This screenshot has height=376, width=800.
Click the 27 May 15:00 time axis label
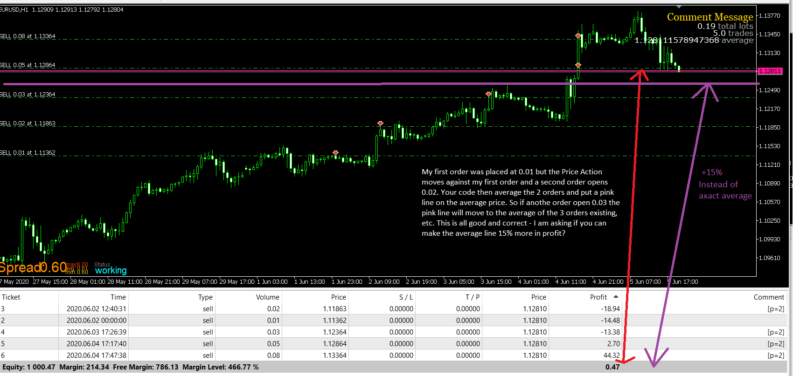(50, 282)
